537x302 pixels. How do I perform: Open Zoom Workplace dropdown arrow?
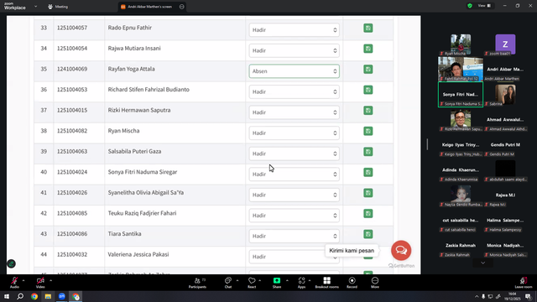[x=35, y=6]
